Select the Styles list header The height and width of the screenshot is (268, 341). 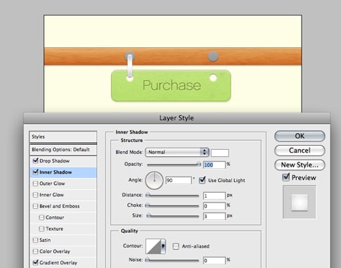click(63, 136)
